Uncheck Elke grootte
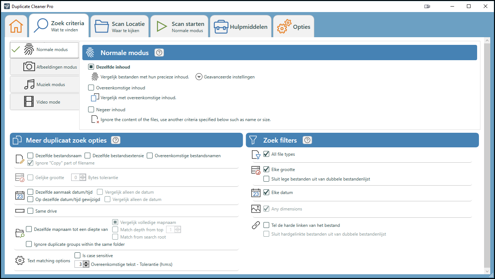This screenshot has width=495, height=279. [x=266, y=170]
